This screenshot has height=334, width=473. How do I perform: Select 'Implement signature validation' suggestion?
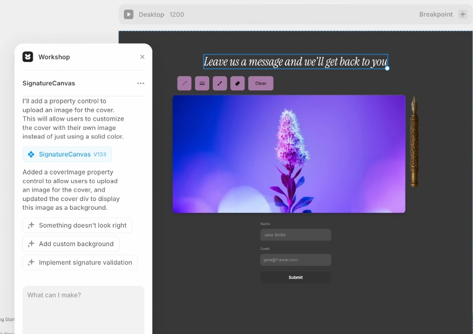[x=80, y=262]
